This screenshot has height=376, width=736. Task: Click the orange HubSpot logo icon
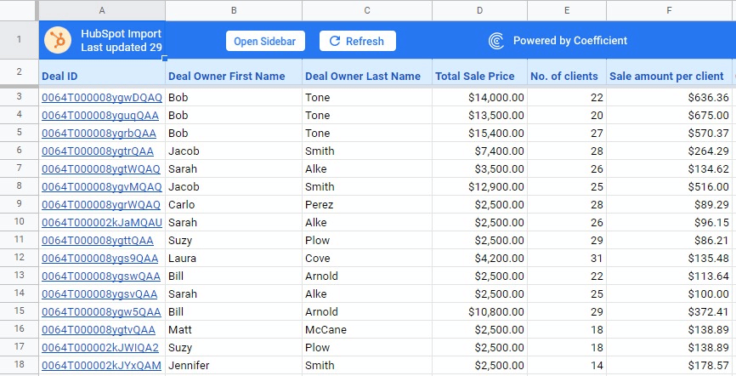(x=59, y=40)
